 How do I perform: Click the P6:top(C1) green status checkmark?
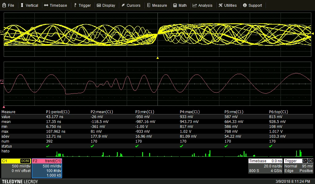pos(271,146)
